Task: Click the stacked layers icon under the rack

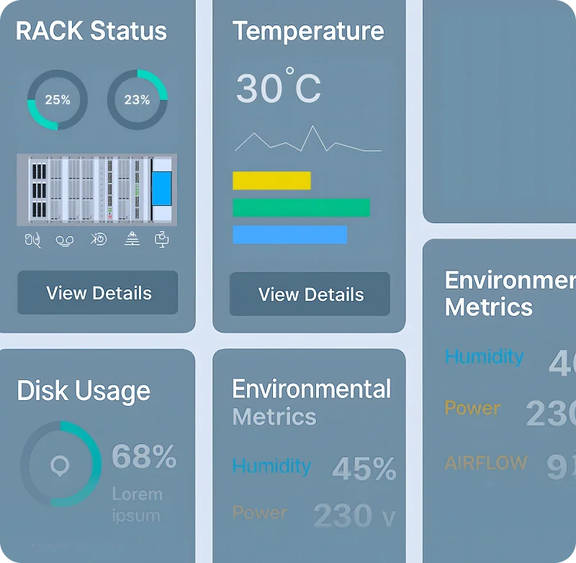Action: pos(132,240)
